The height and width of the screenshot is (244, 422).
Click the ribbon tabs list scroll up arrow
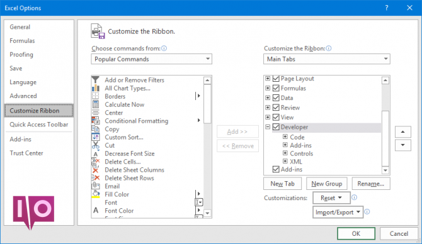point(385,80)
